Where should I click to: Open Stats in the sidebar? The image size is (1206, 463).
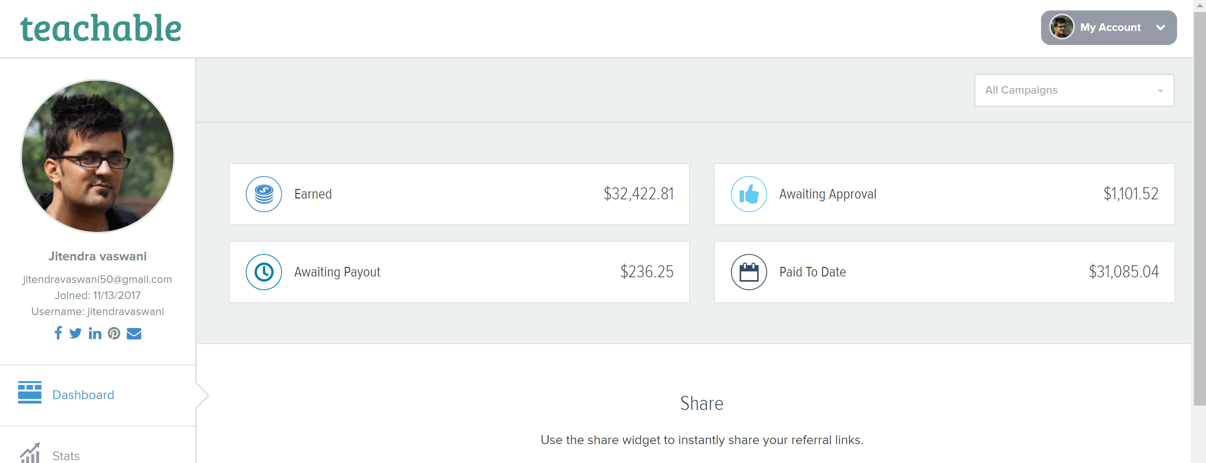[x=66, y=455]
